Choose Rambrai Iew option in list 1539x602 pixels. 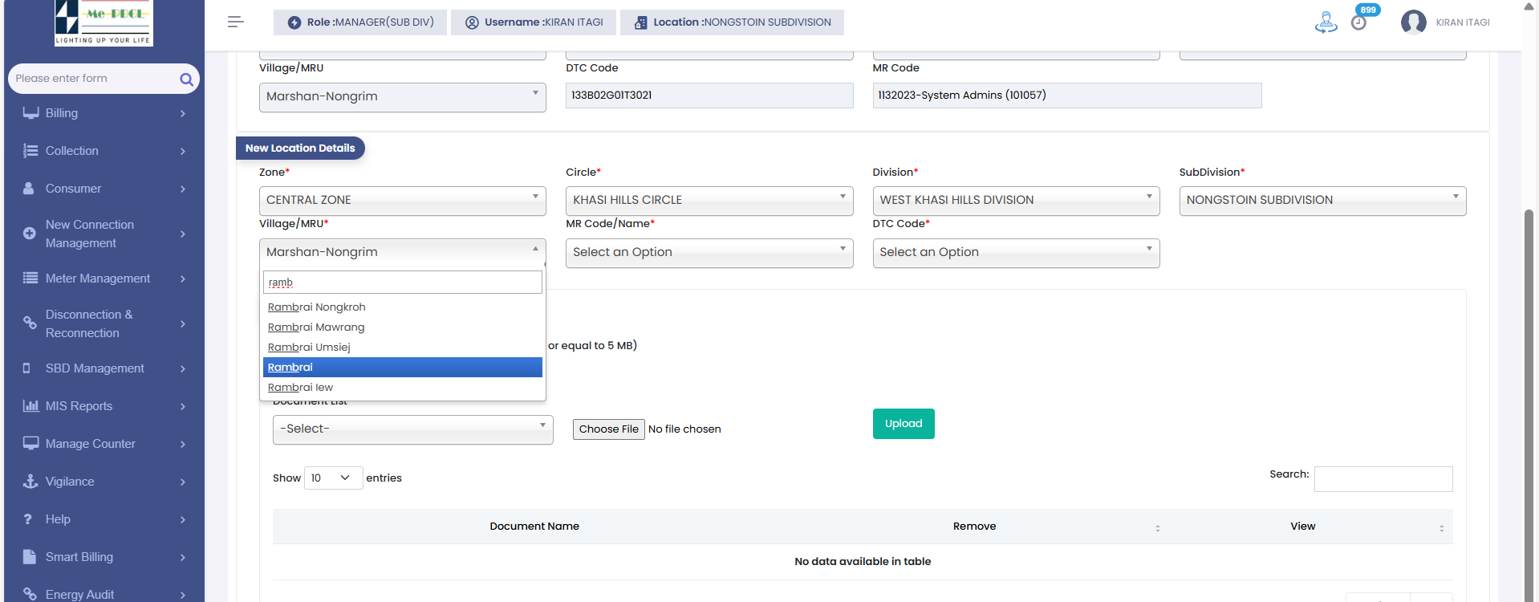coord(300,388)
